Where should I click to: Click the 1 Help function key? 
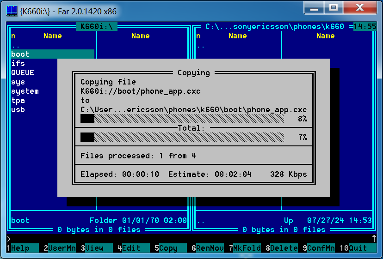[x=23, y=248]
